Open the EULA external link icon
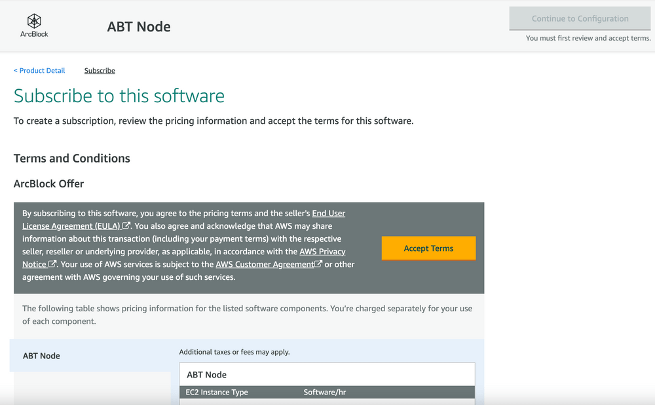Viewport: 655px width, 405px height. pyautogui.click(x=126, y=225)
